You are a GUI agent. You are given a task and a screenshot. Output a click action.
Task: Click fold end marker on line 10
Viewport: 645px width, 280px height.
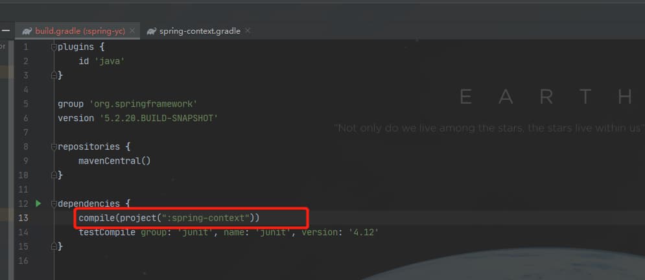pyautogui.click(x=54, y=176)
